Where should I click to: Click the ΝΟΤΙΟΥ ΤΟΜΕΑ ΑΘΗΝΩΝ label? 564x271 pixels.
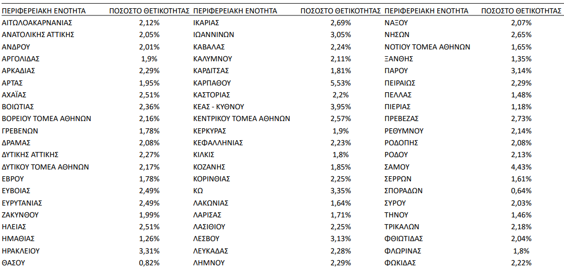[x=427, y=47]
